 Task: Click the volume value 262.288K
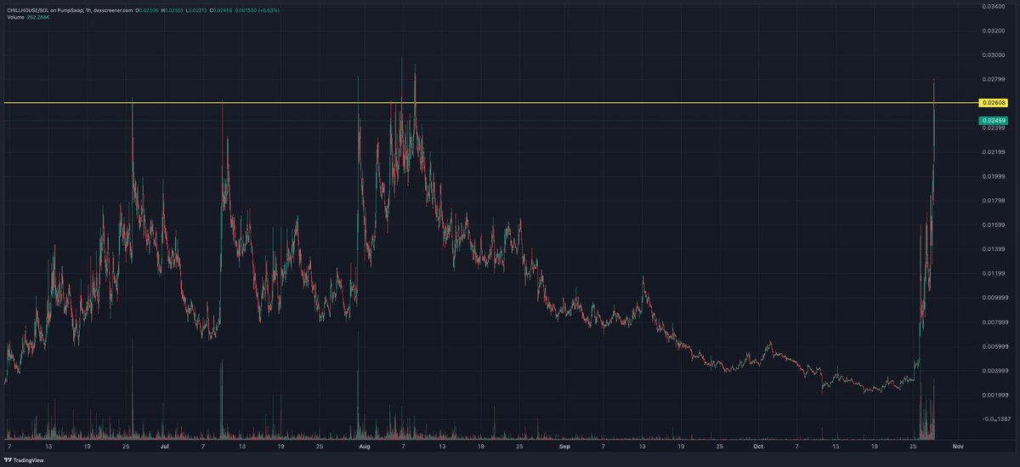click(x=38, y=18)
